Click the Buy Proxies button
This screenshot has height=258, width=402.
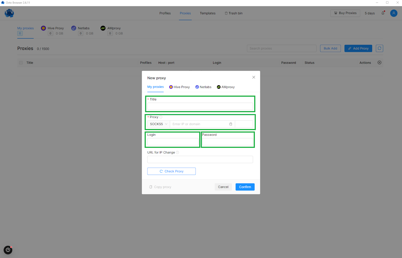click(345, 13)
